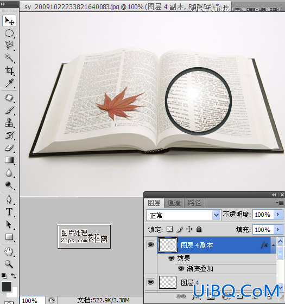This screenshot has height=304, width=285.
Task: Select the History Brush tool
Action: 9,135
